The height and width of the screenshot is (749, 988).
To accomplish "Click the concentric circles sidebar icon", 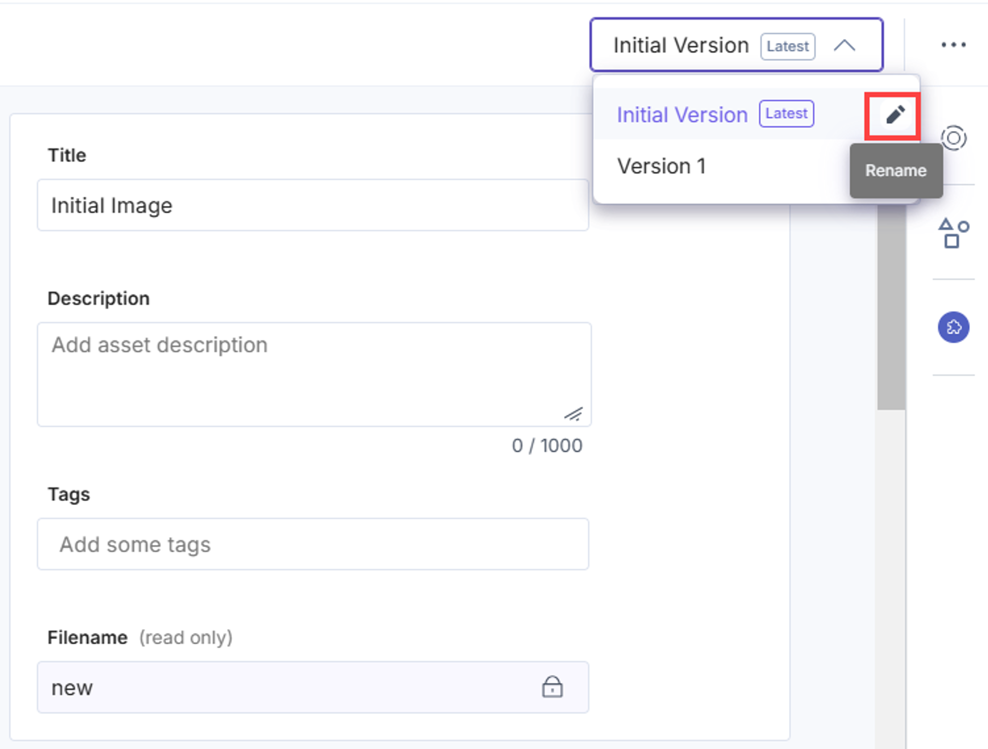I will tap(953, 138).
